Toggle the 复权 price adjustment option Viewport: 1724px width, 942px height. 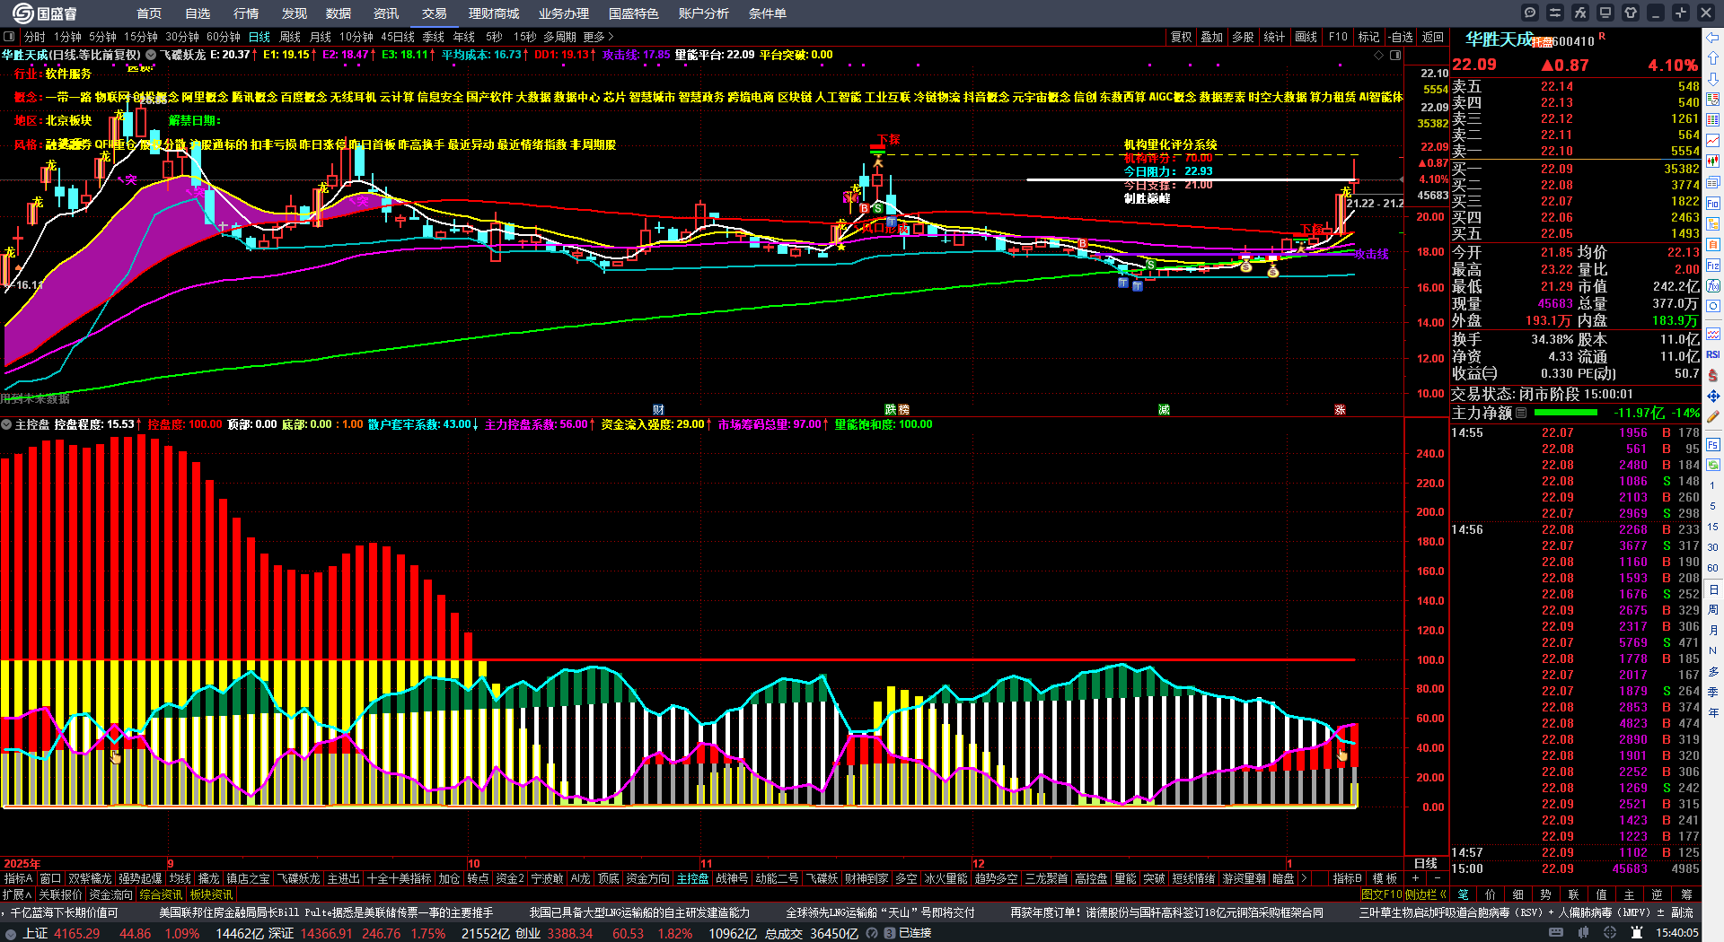coord(1181,37)
